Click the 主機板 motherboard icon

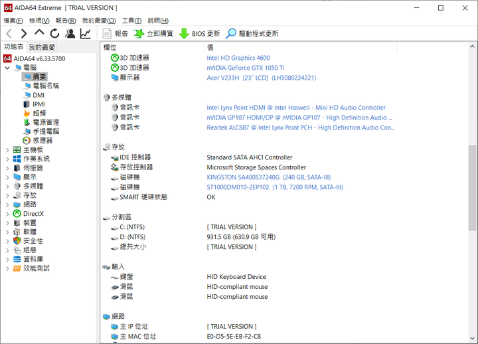(17, 149)
